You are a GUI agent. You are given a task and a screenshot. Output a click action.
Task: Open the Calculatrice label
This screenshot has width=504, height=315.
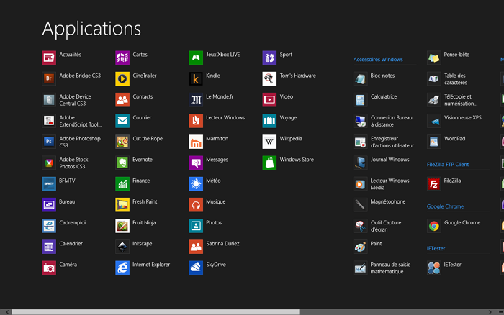383,96
